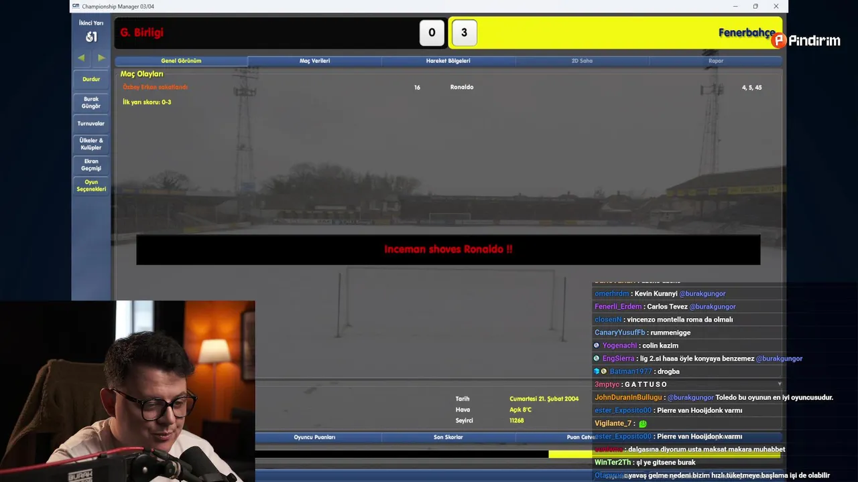Viewport: 858px width, 482px height.
Task: Open the Turnuvalar sidebar menu
Action: click(91, 124)
